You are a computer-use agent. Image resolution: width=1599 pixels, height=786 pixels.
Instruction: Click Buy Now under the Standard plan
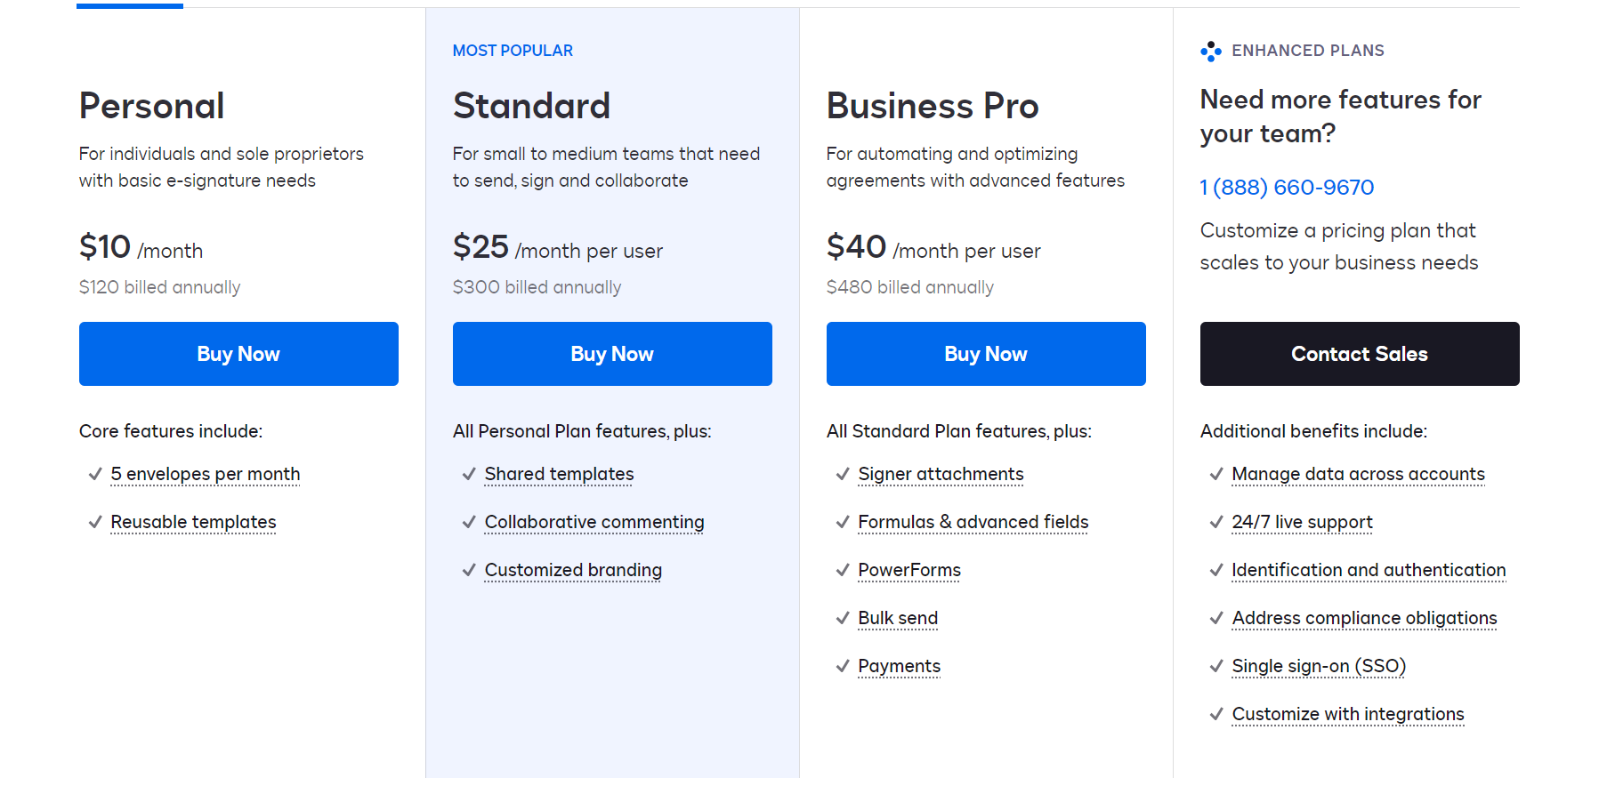(611, 353)
